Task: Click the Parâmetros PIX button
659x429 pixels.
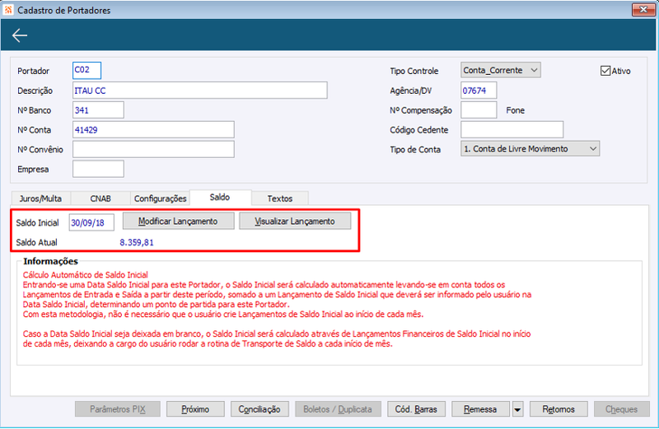Action: 118,409
